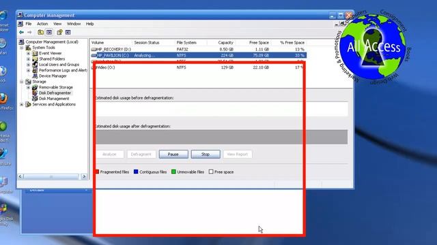
Task: Click the greyed Analyze button
Action: point(109,154)
